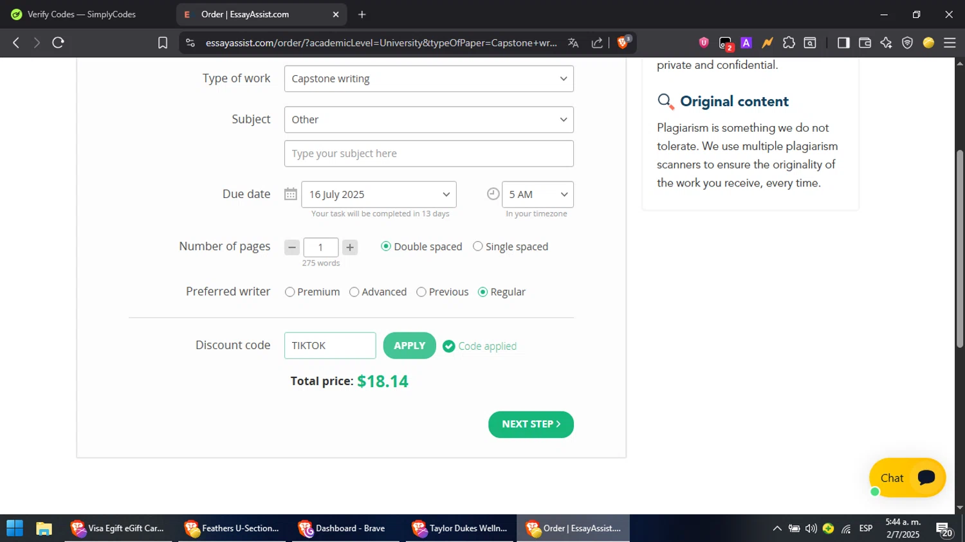Open Type of work dropdown
965x542 pixels.
pos(429,78)
